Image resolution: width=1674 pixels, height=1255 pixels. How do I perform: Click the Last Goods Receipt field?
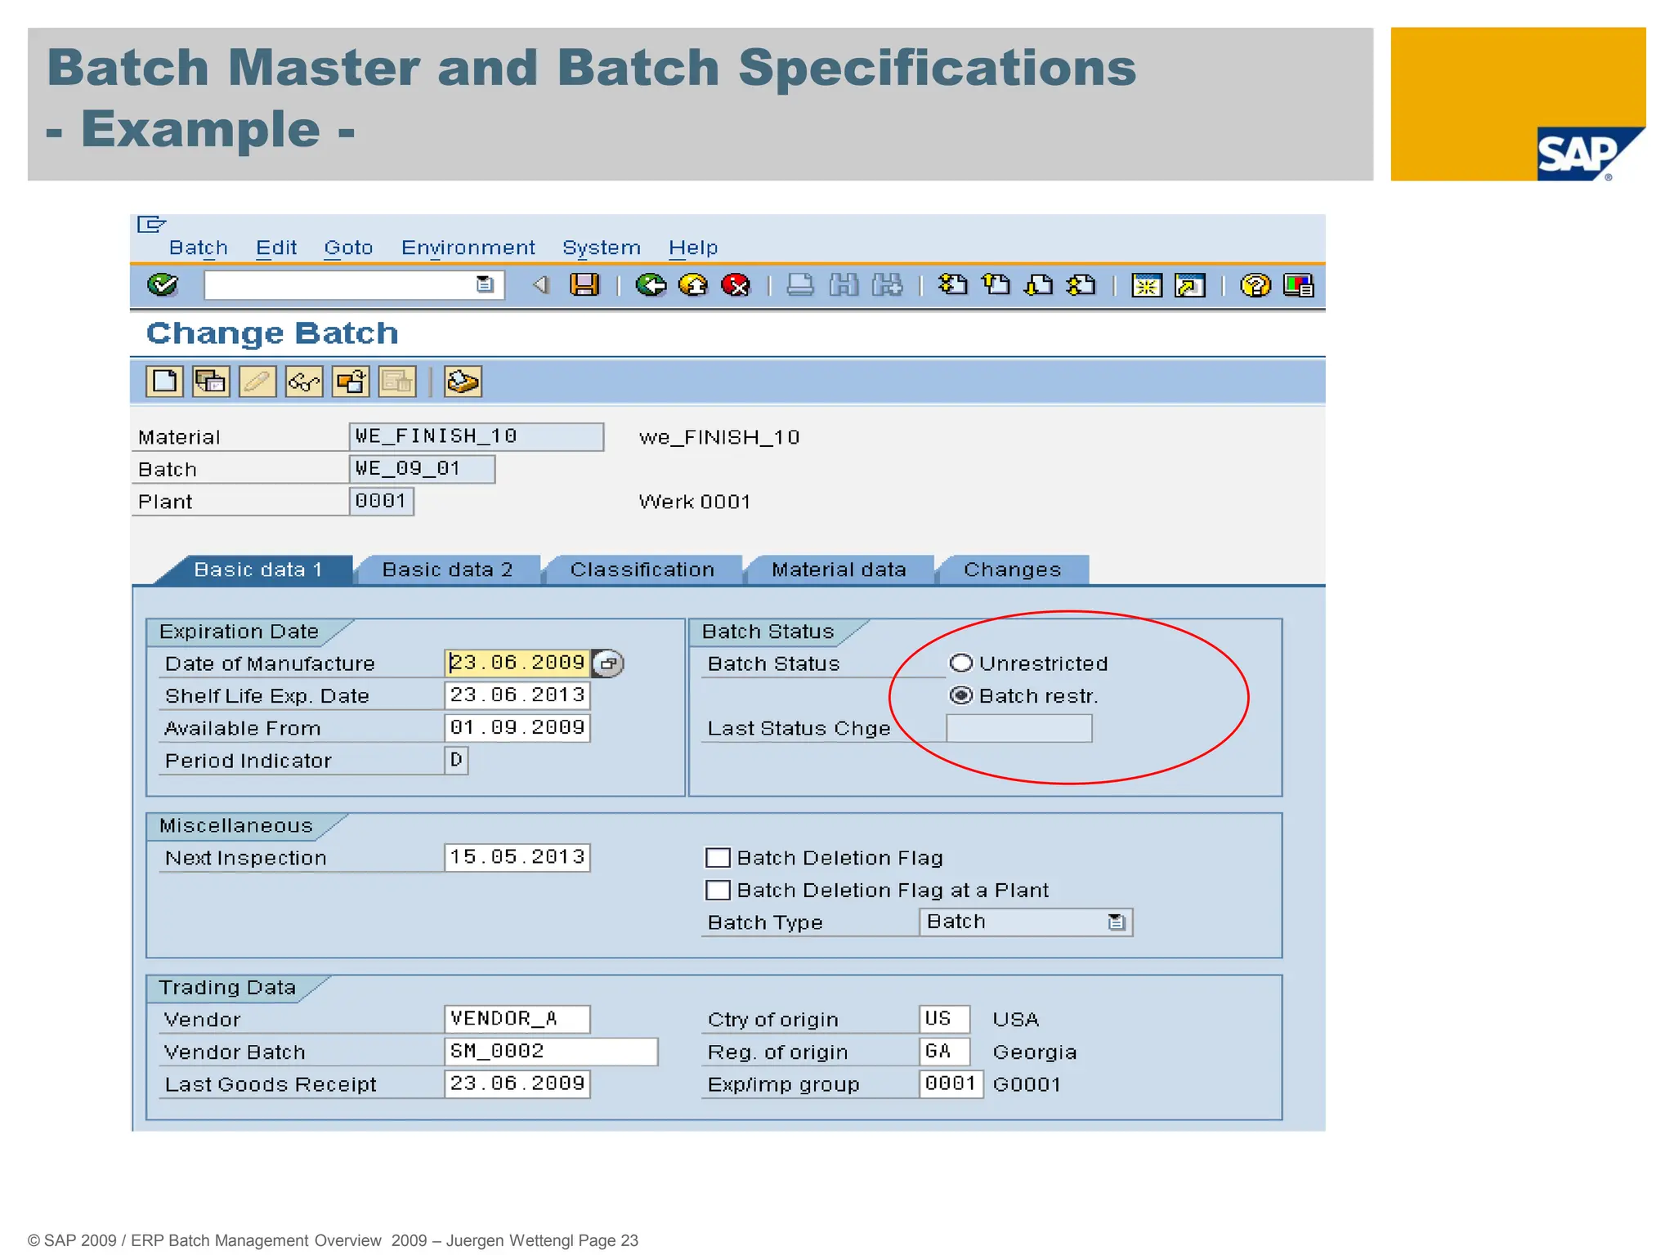coord(517,1084)
